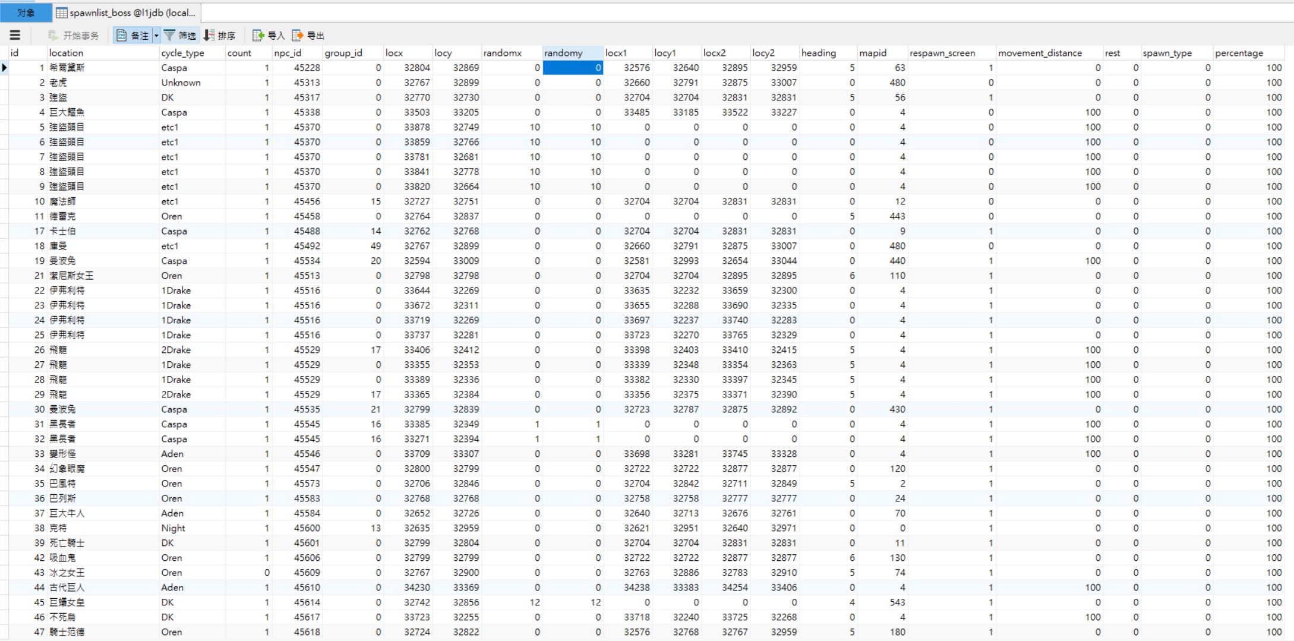This screenshot has width=1294, height=641.
Task: Click the 导入 import button
Action: (269, 36)
